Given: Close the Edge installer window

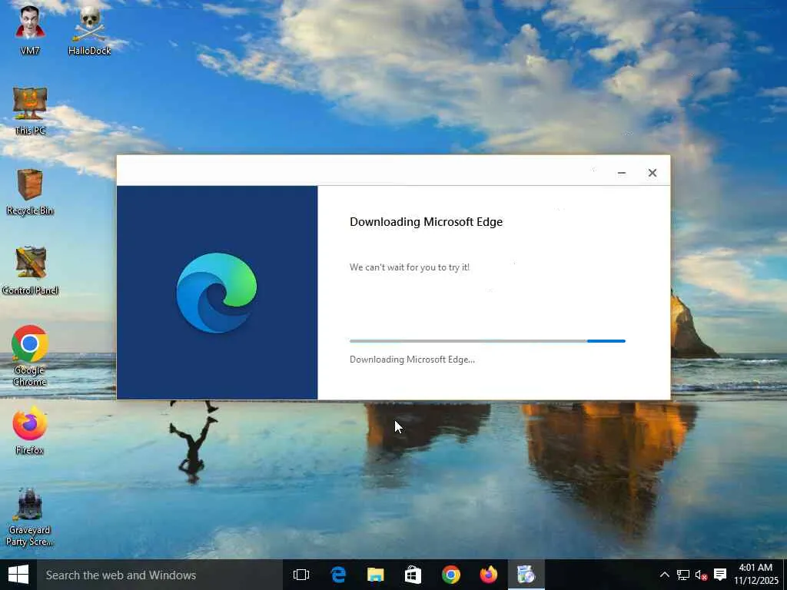Looking at the screenshot, I should click(652, 173).
